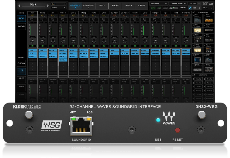Select the Flanger rack name header
Viewport: 230px width, 158px height.
coord(155,13)
